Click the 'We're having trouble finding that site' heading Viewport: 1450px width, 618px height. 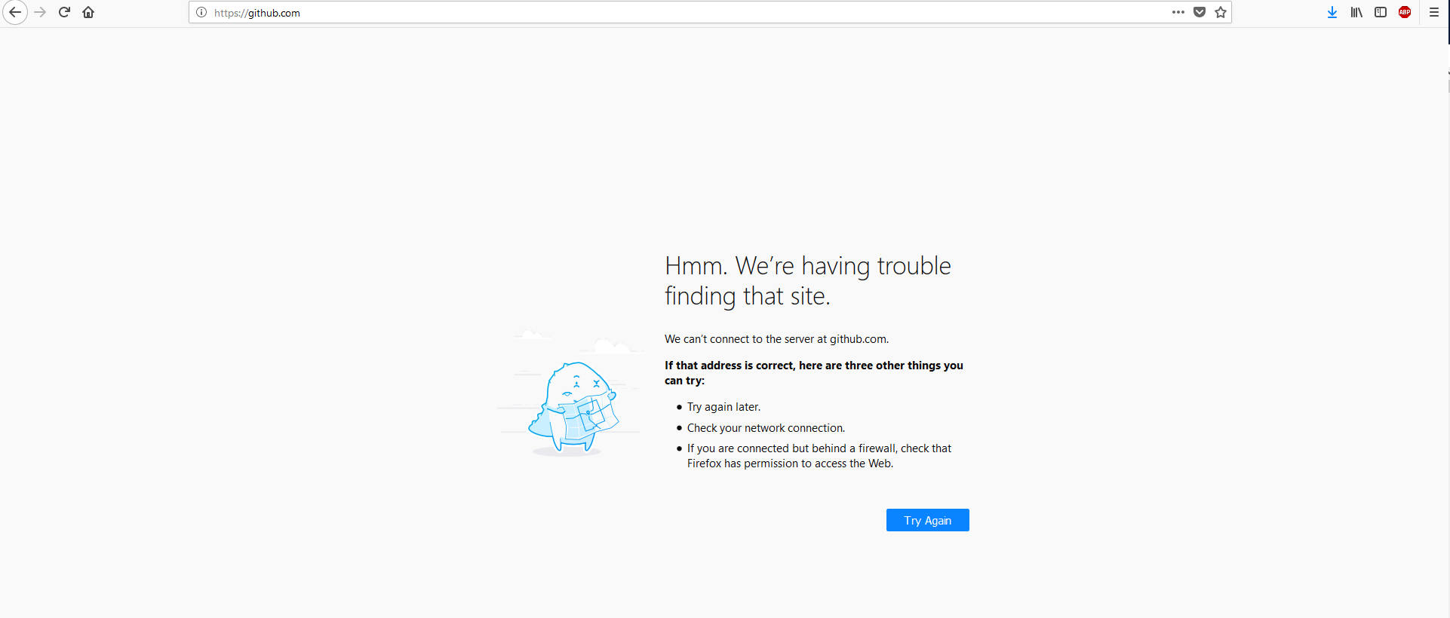pyautogui.click(x=807, y=281)
